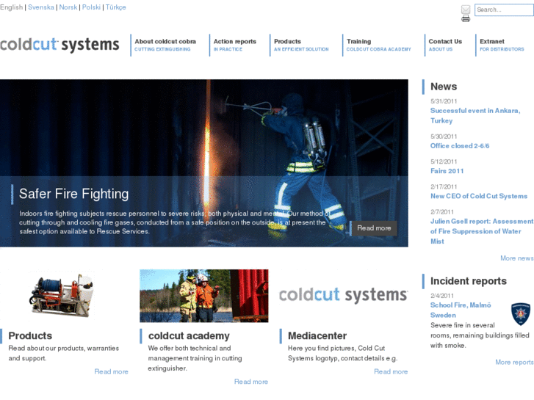The image size is (534, 400).
Task: Focus the Search input field
Action: 504,10
